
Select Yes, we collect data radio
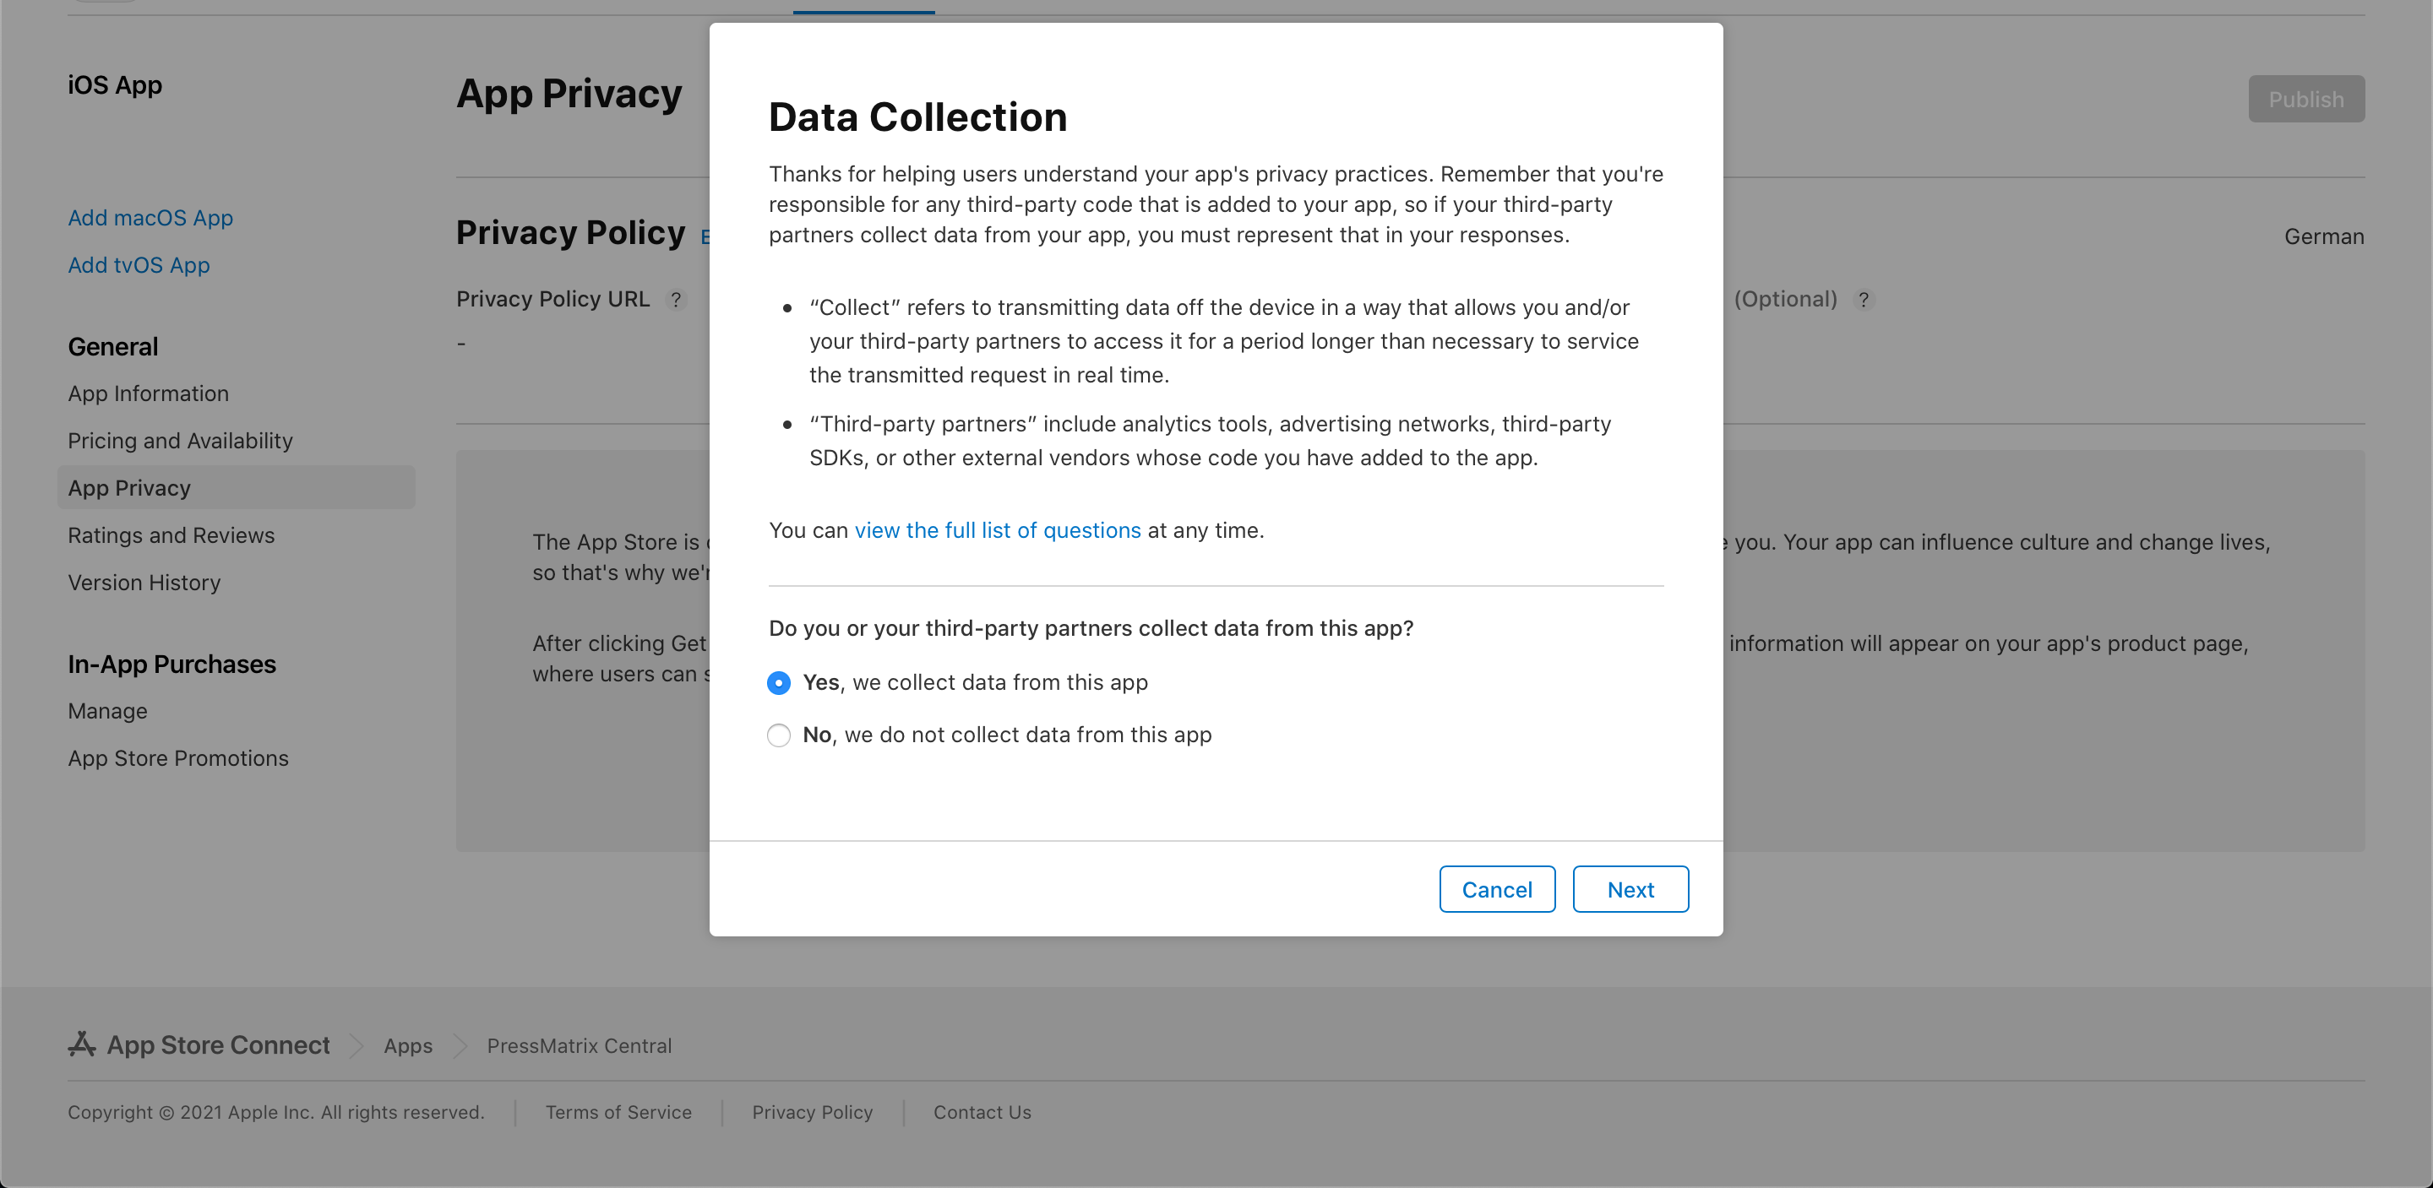pos(778,683)
